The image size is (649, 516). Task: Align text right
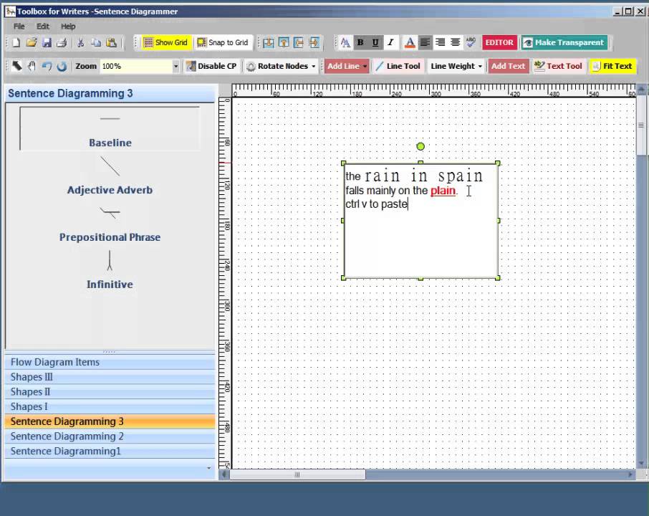440,43
